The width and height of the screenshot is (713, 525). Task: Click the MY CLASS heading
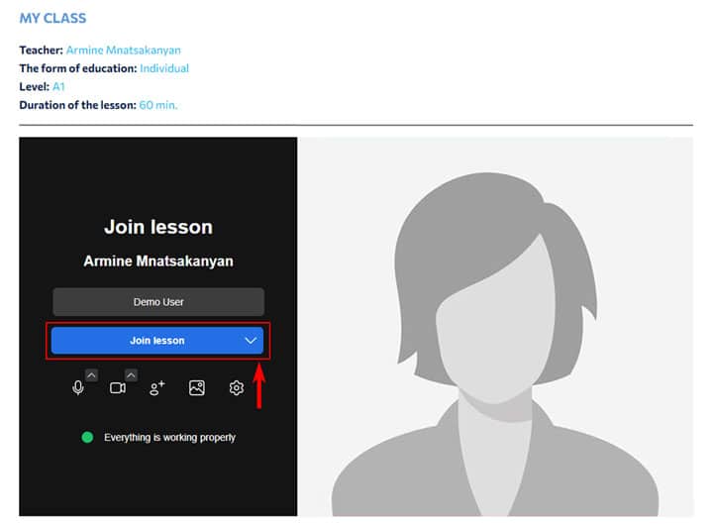click(52, 18)
